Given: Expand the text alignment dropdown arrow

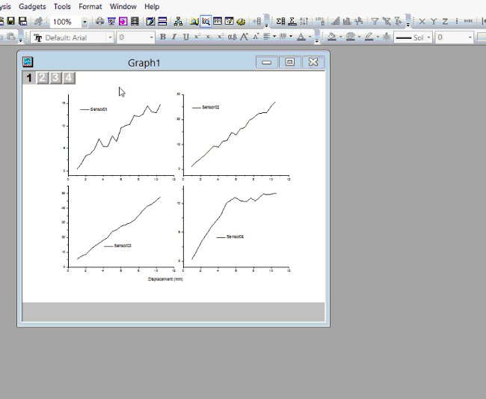Looking at the screenshot, I should [x=274, y=37].
